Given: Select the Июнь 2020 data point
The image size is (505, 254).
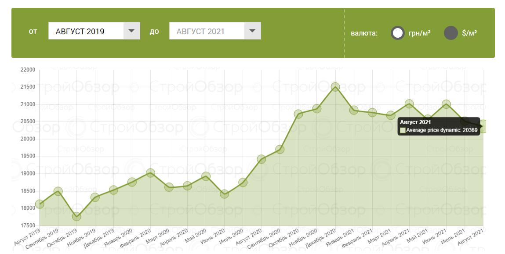Looking at the screenshot, I should [x=224, y=193].
